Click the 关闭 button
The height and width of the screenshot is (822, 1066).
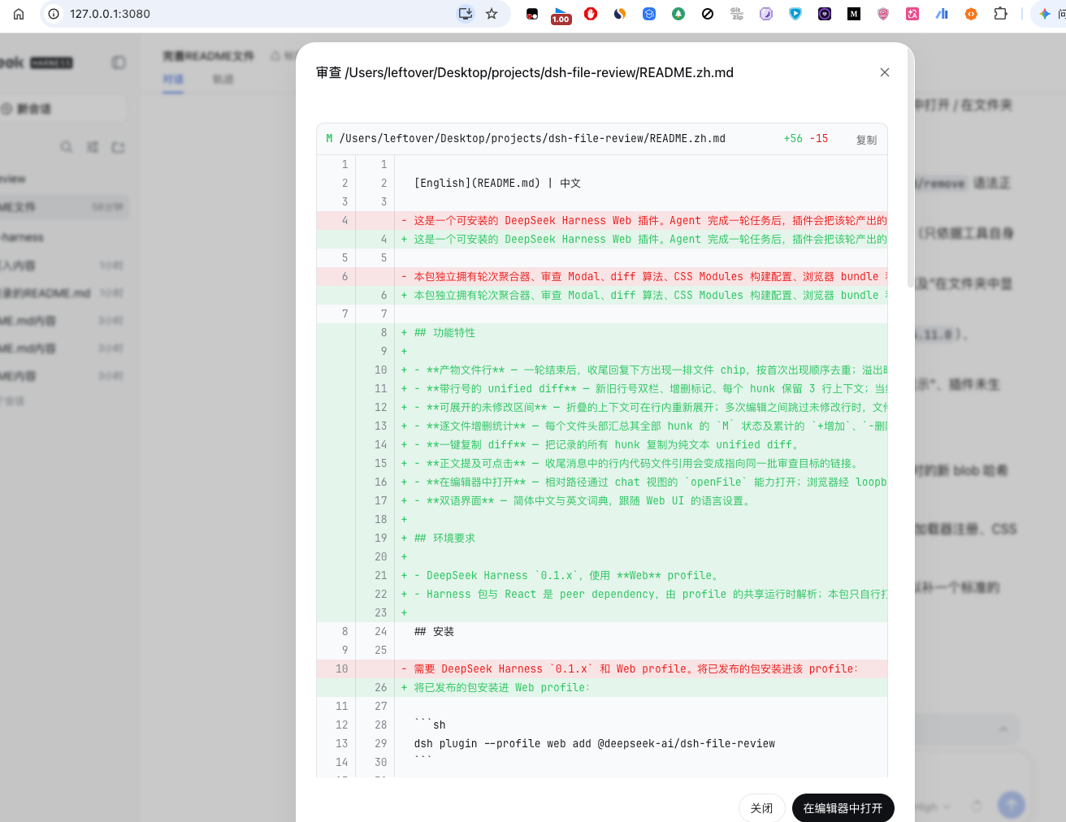point(761,808)
